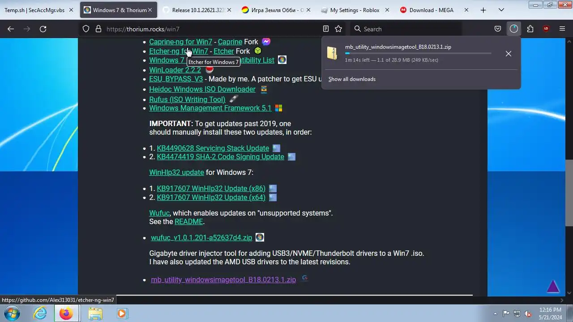Open ESU_BYPASS_V3 link
Image resolution: width=573 pixels, height=322 pixels.
[176, 79]
